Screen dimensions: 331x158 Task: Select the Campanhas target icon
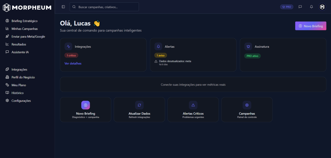click(247, 105)
